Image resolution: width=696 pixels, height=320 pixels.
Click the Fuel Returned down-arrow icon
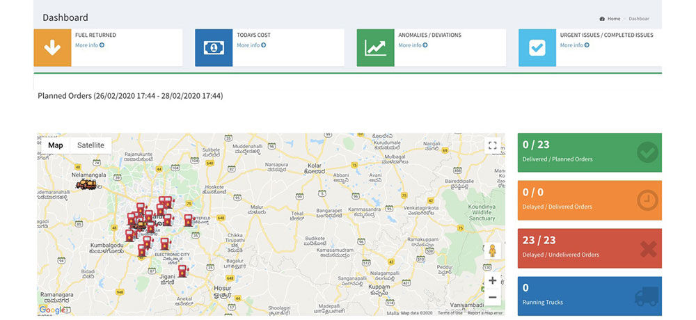pos(52,48)
